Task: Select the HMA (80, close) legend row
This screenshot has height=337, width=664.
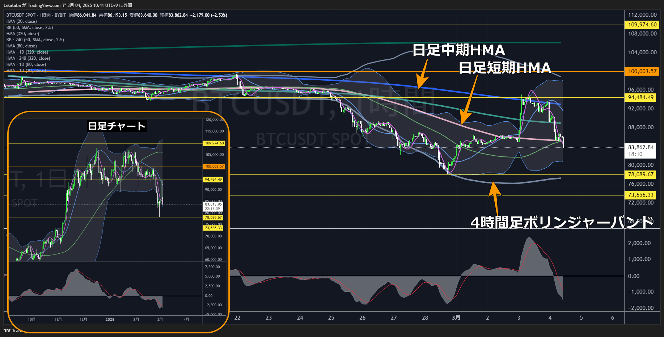Action: (x=22, y=46)
